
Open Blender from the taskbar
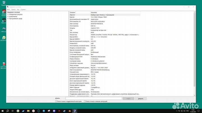pyautogui.click(x=70, y=111)
